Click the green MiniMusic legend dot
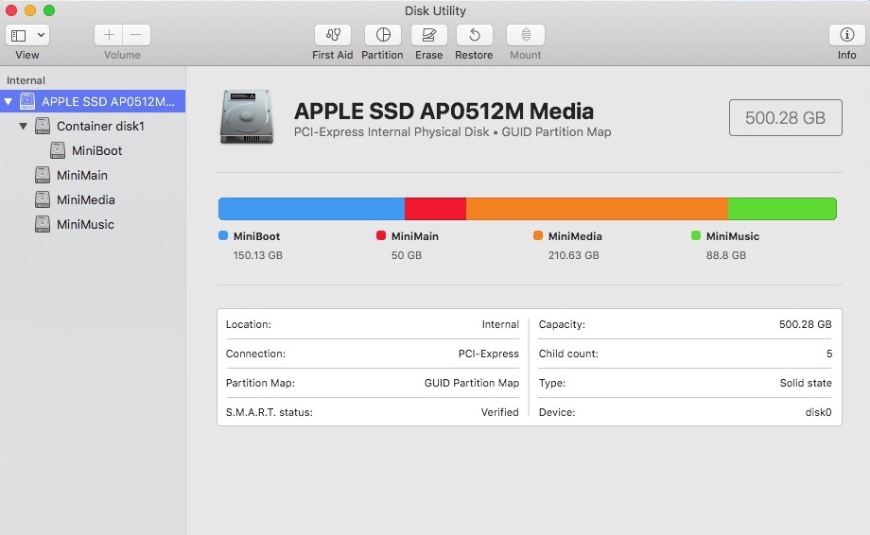This screenshot has height=535, width=870. point(696,235)
